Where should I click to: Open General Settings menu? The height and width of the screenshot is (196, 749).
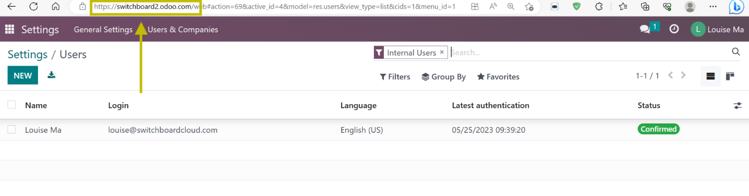click(103, 29)
